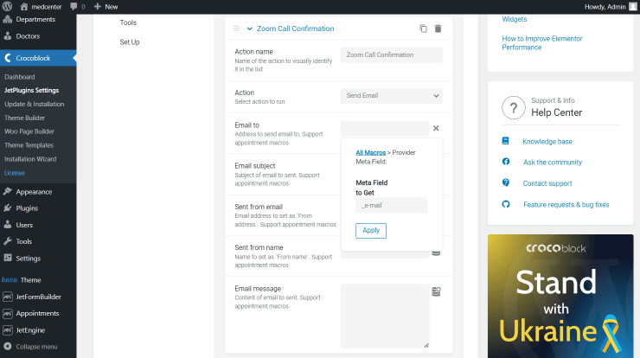This screenshot has height=358, width=640.
Task: Click the Contact support icon
Action: point(506,182)
